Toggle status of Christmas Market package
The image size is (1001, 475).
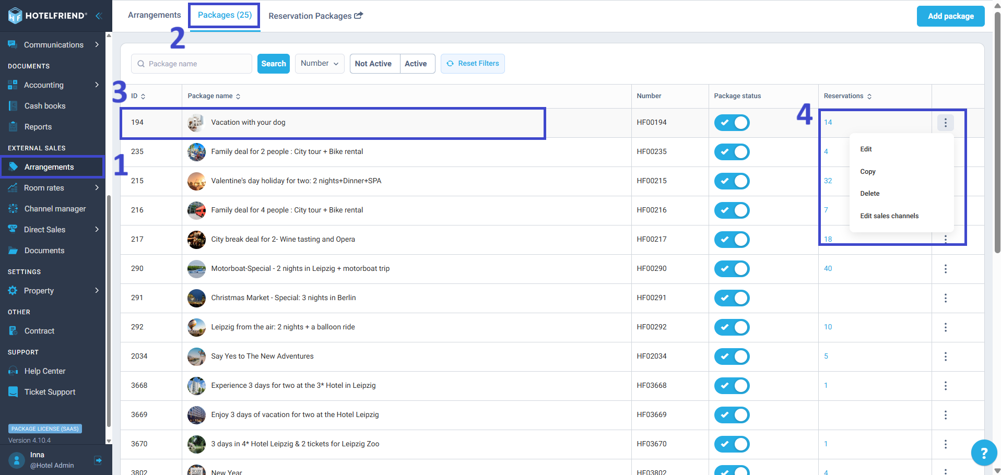pos(732,298)
